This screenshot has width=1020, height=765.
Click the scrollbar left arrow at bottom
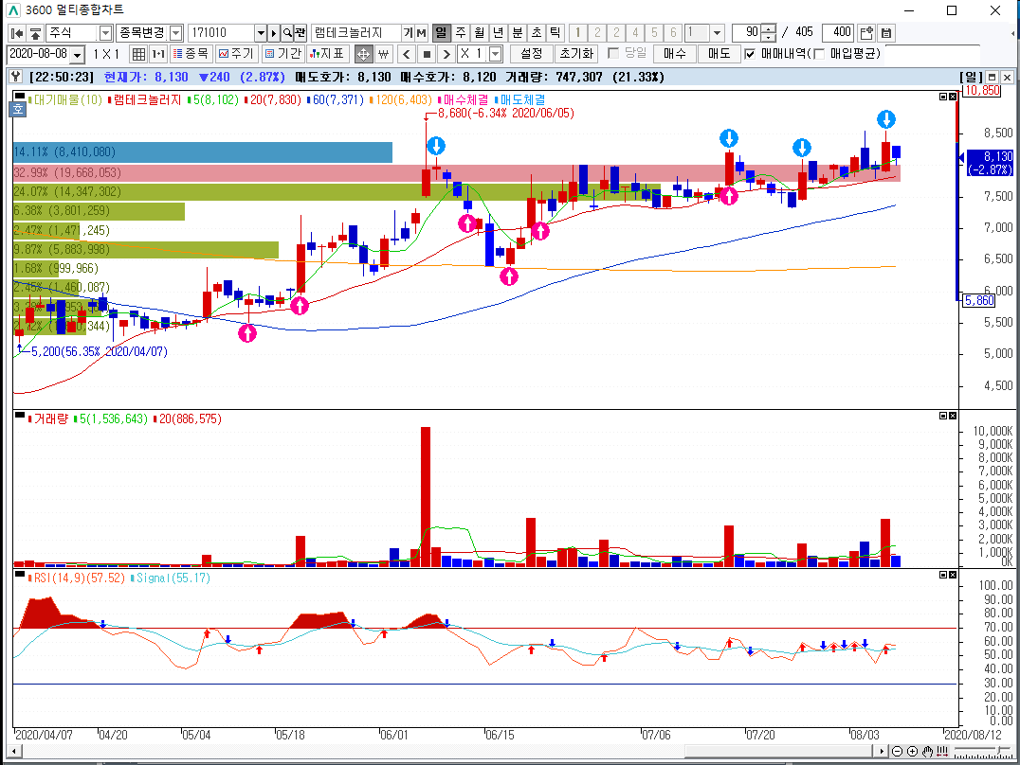(13, 752)
